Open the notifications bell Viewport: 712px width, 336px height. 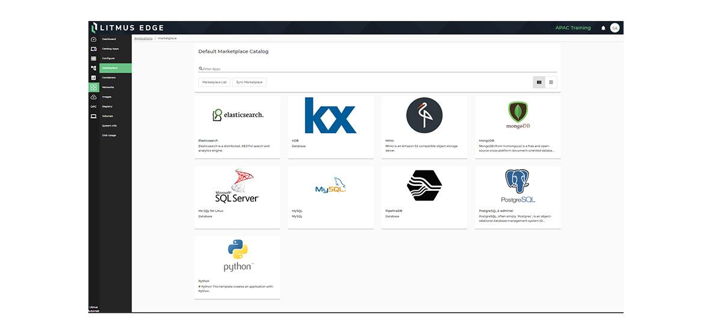coord(603,28)
